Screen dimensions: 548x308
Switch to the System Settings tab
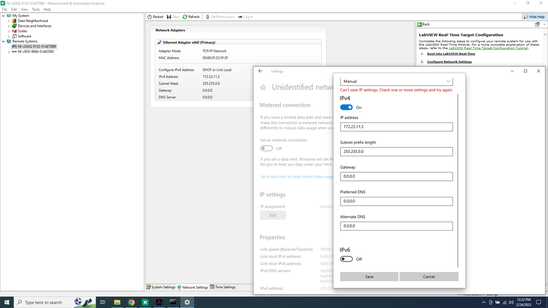tap(161, 287)
